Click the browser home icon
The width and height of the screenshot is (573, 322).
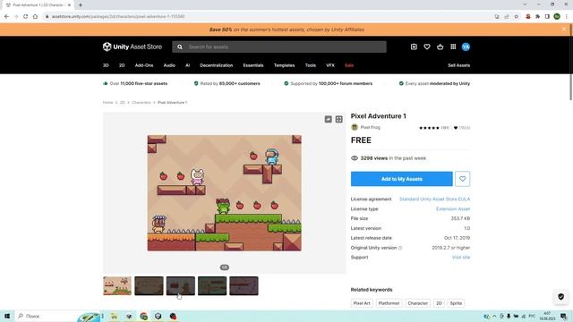(35, 16)
